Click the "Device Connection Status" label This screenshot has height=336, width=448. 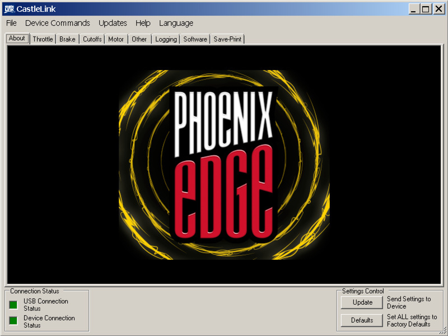pyautogui.click(x=49, y=321)
